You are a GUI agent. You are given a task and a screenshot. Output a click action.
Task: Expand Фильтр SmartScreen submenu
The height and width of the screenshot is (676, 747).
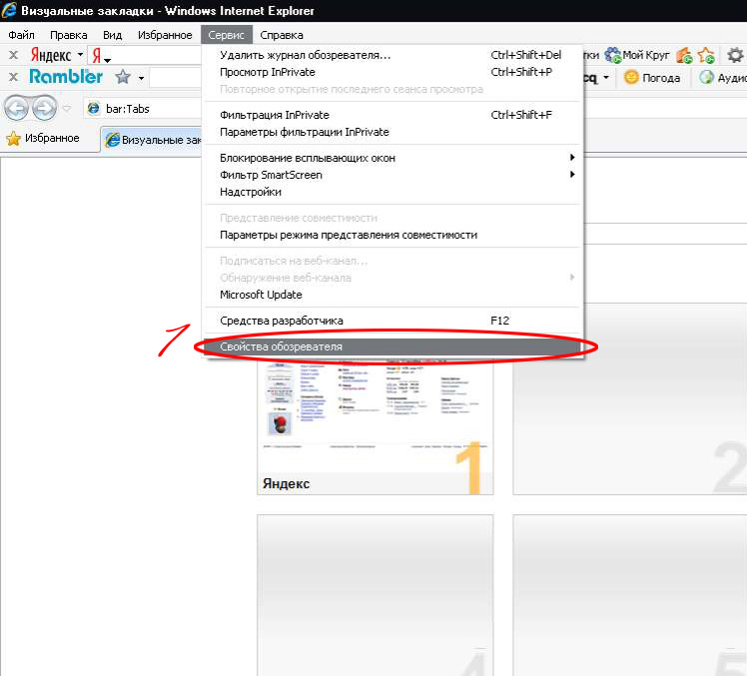coord(392,175)
